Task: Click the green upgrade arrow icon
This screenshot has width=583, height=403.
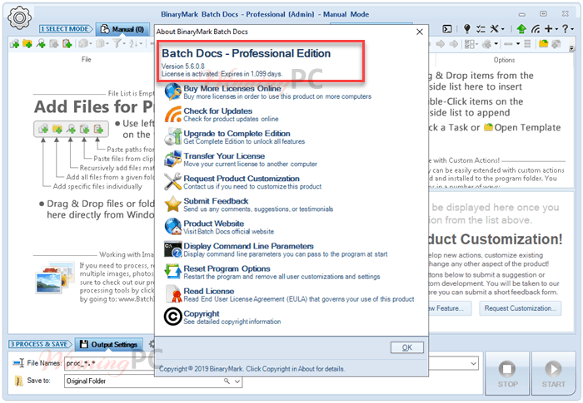Action: [521, 29]
